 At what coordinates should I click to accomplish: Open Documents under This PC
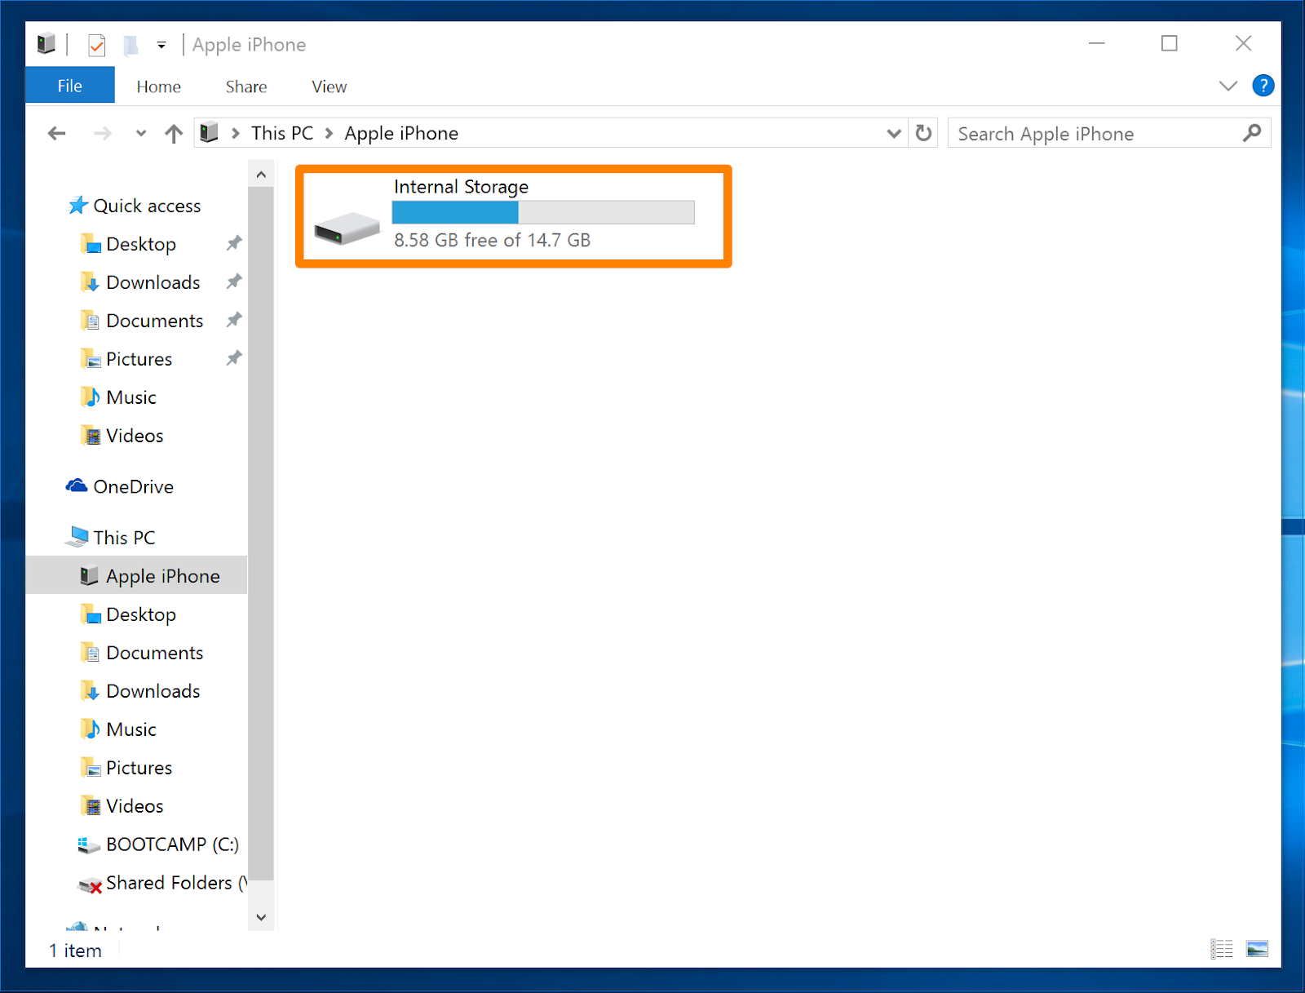point(142,653)
